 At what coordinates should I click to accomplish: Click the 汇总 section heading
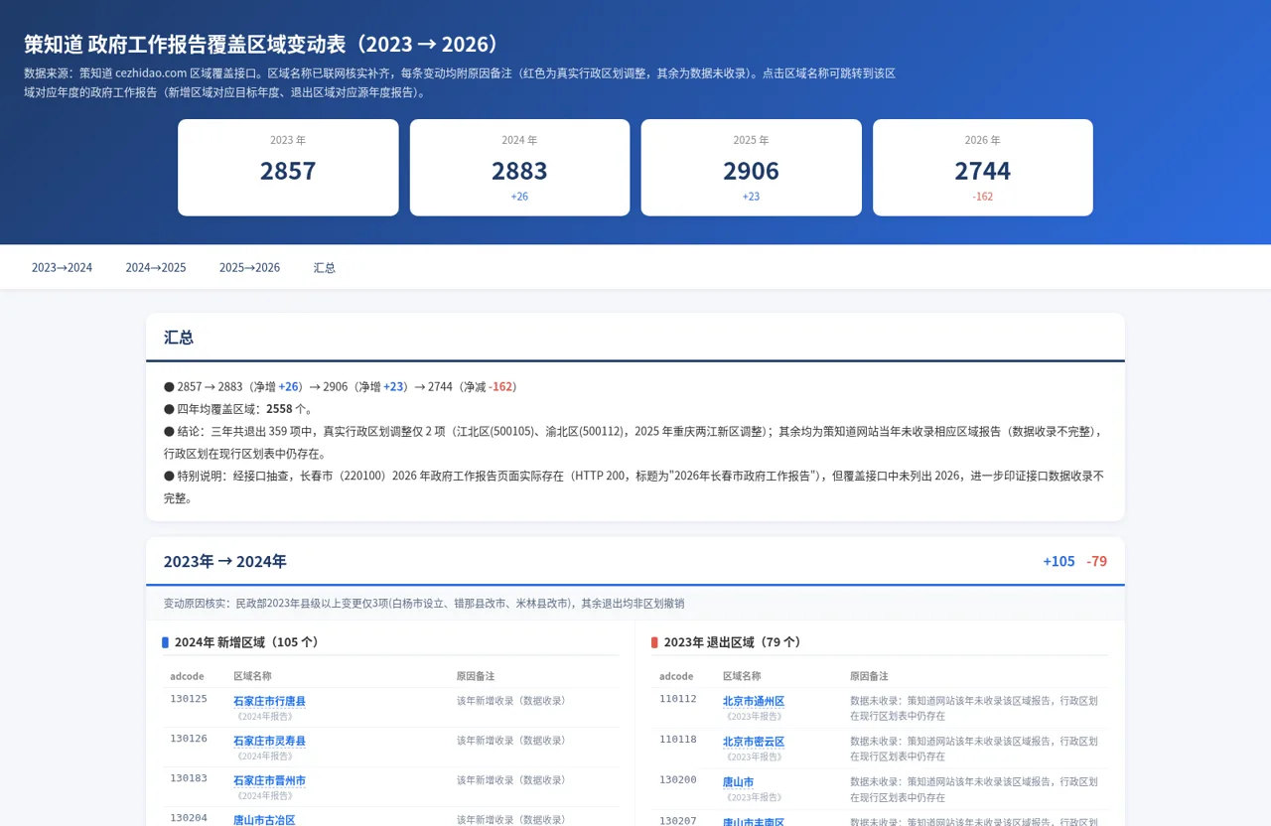(179, 338)
